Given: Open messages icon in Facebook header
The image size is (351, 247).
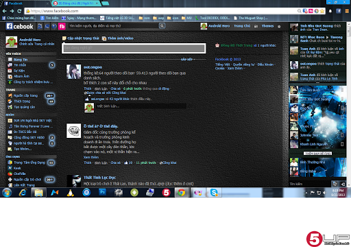Looking at the screenshot, I should [x=47, y=26].
